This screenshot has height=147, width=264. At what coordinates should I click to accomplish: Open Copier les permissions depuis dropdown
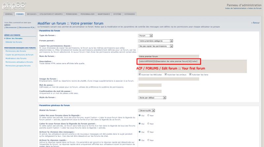[155, 46]
